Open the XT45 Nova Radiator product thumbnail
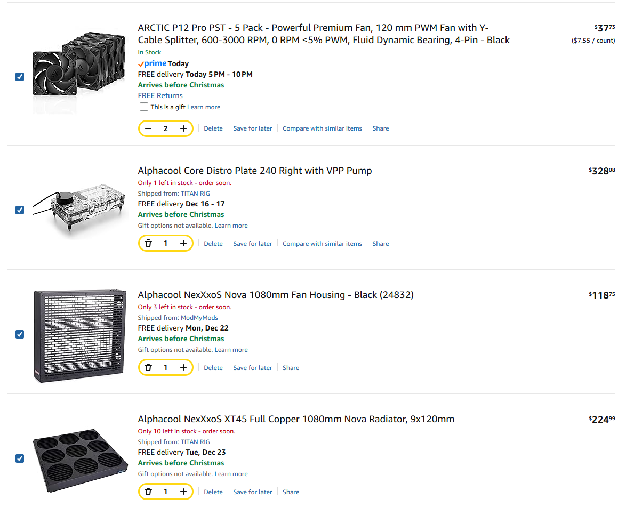 pyautogui.click(x=80, y=458)
